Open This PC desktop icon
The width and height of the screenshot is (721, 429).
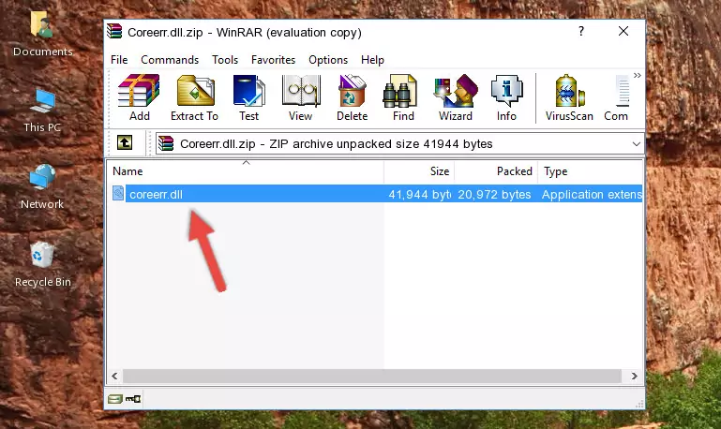coord(42,111)
